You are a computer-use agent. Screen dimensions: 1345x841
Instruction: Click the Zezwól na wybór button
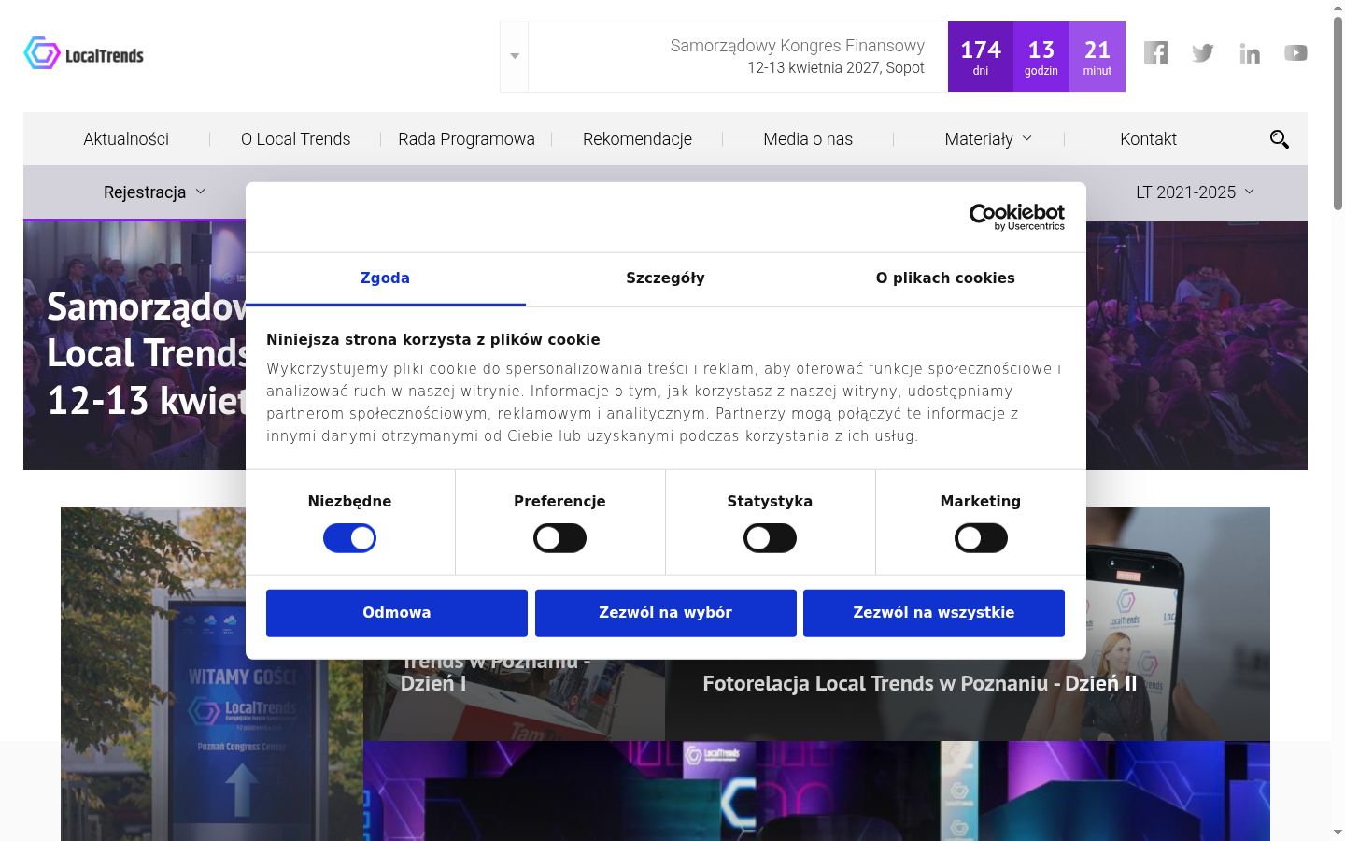click(x=666, y=613)
